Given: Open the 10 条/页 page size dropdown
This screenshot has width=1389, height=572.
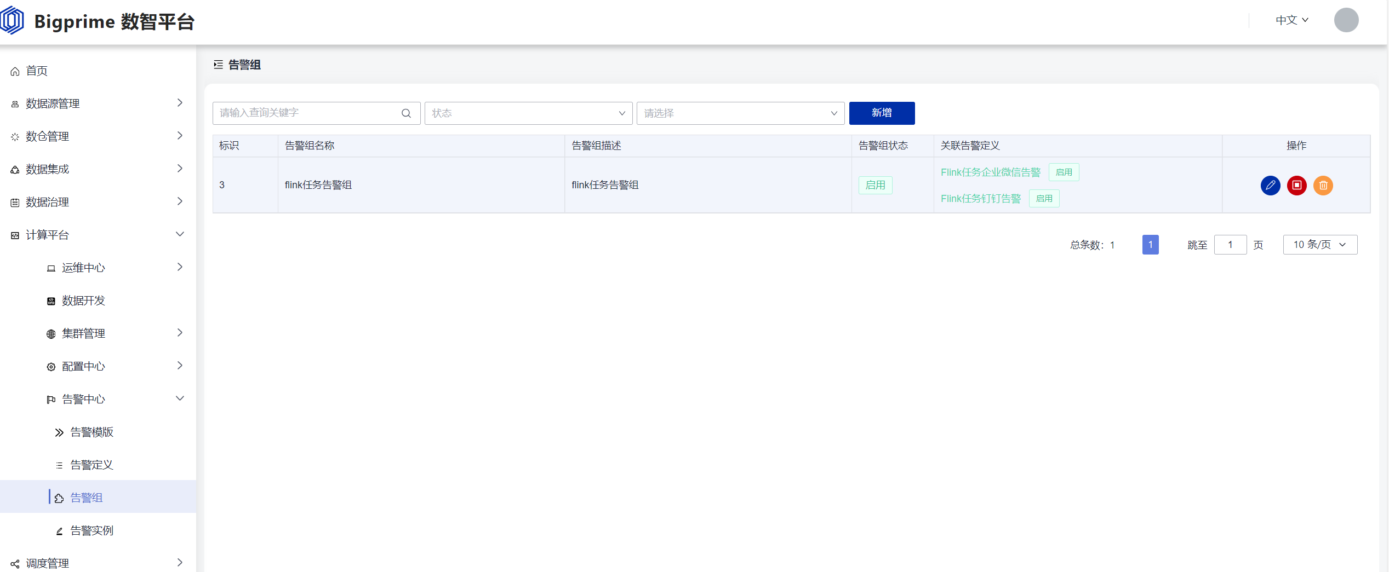Looking at the screenshot, I should [x=1320, y=245].
